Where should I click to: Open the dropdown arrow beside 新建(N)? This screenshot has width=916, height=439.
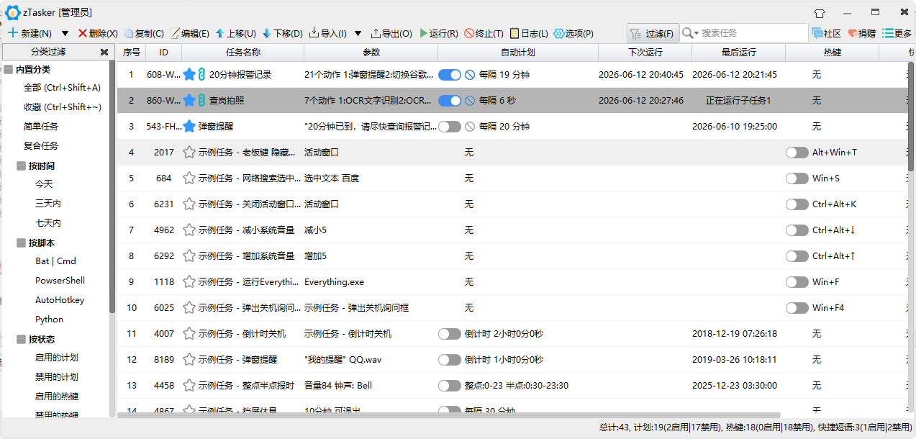(x=65, y=33)
